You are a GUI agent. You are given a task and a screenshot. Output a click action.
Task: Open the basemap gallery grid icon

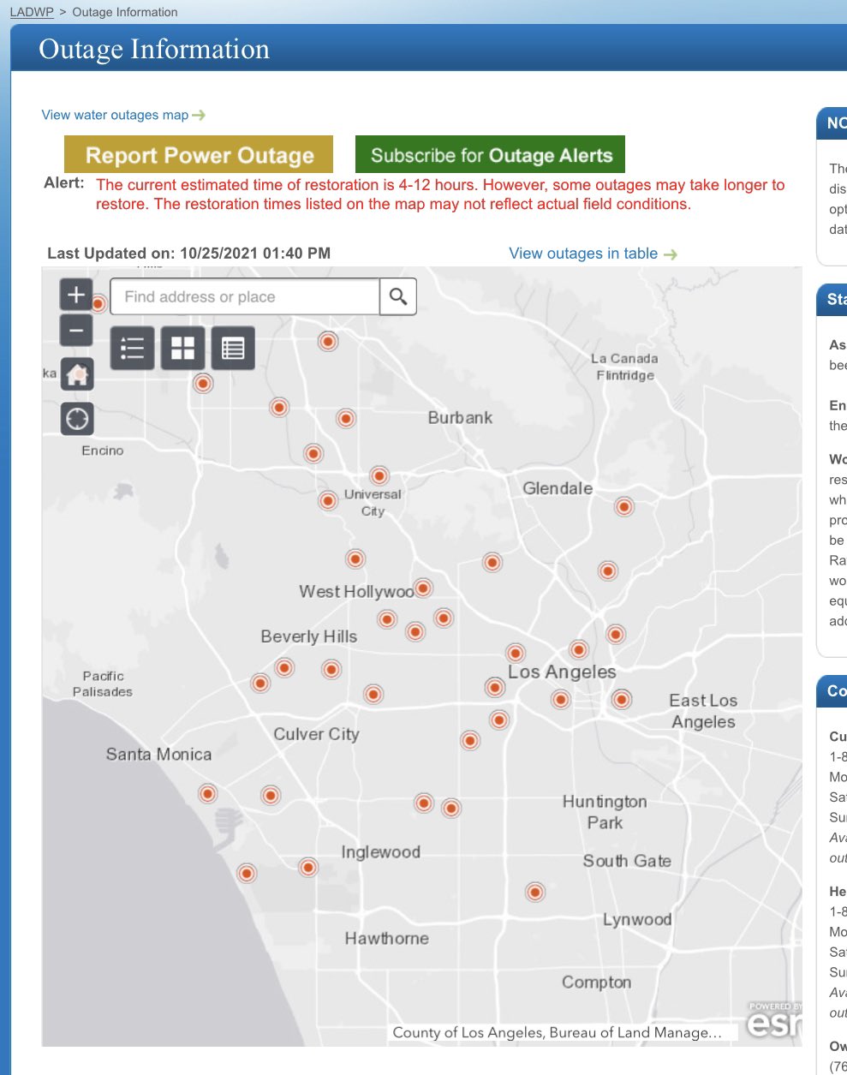182,348
